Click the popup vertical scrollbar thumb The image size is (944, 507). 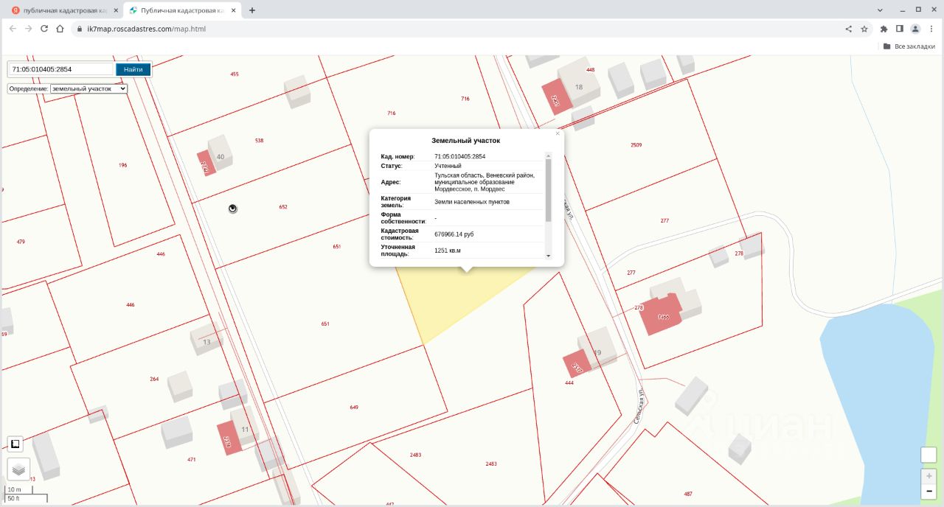(x=548, y=190)
